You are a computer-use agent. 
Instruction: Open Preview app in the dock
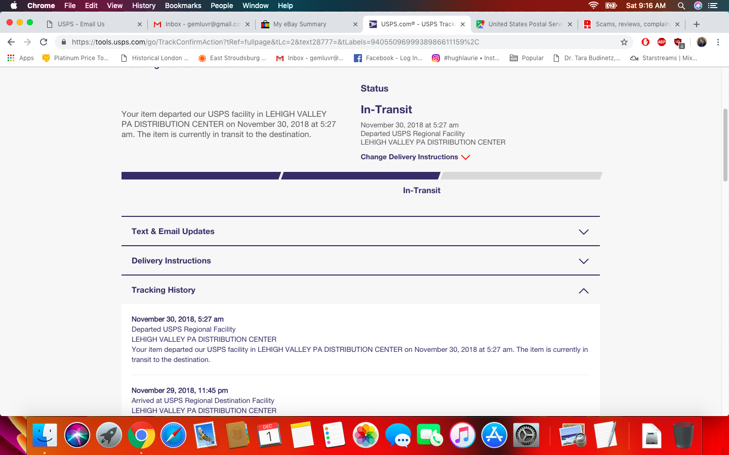point(573,435)
